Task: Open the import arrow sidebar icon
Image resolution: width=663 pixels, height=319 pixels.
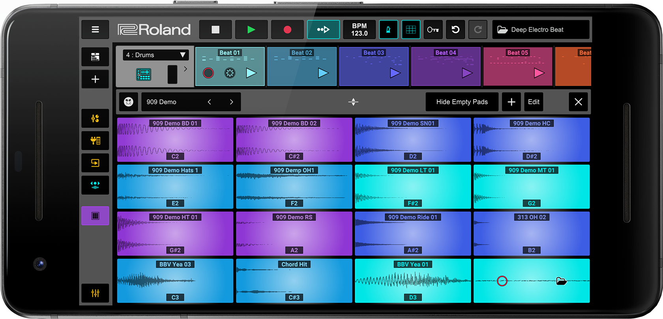Action: [x=95, y=163]
